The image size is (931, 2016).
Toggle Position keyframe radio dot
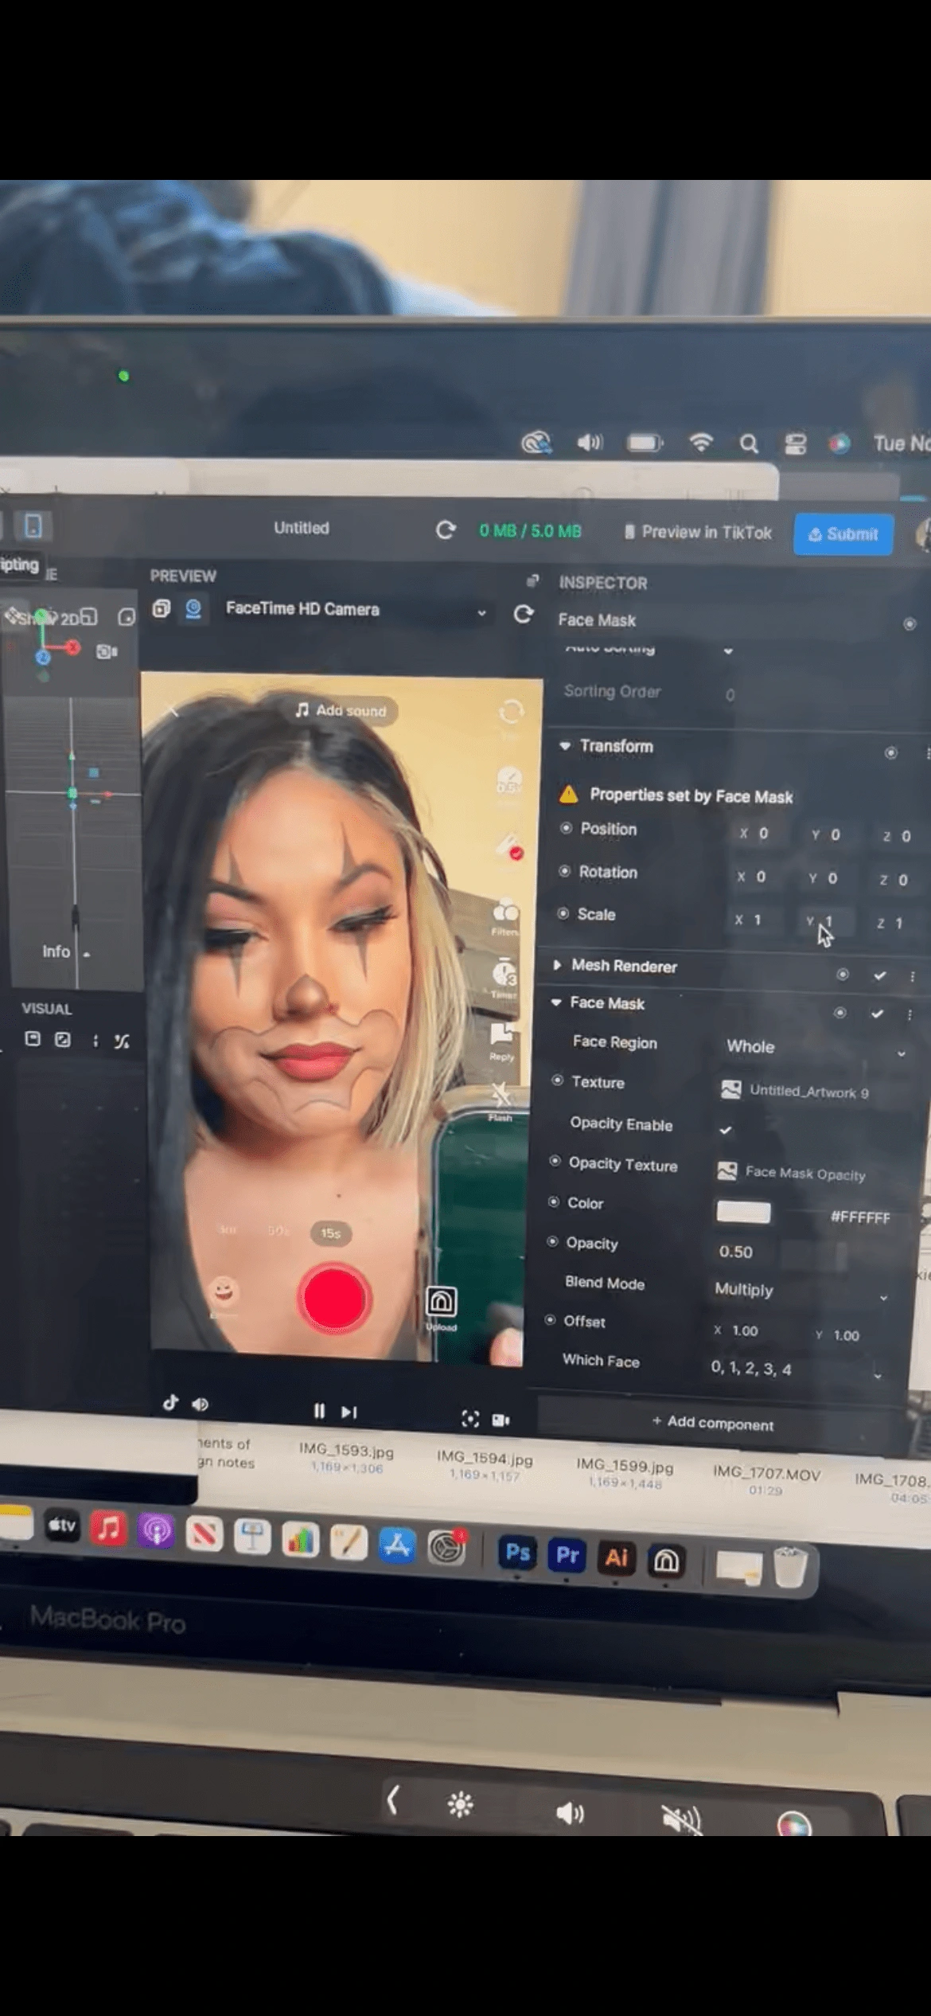566,828
